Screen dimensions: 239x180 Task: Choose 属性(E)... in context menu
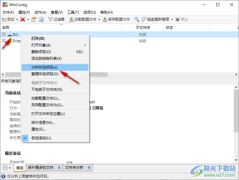tap(55, 129)
